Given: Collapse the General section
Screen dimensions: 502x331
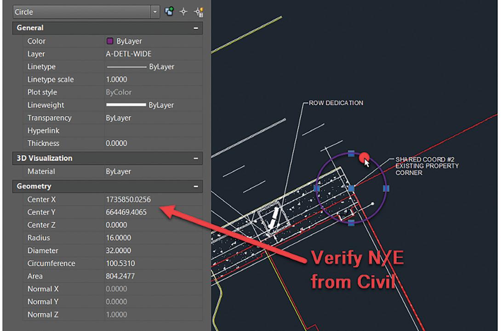Looking at the screenshot, I should click(196, 28).
